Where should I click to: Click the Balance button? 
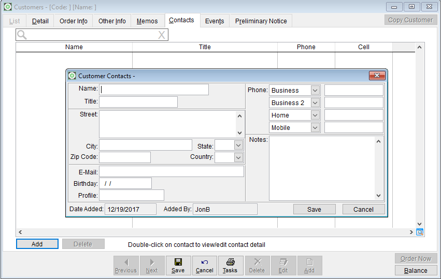(416, 270)
